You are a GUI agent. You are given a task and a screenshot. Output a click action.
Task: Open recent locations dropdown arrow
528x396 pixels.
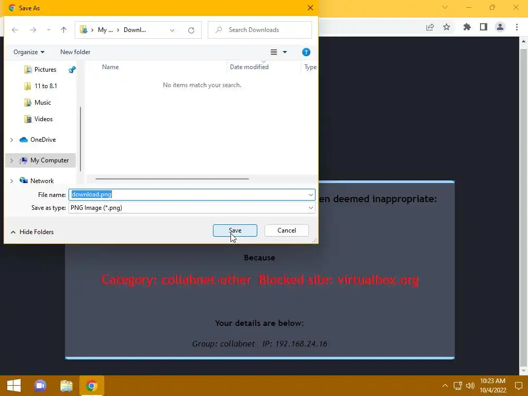[49, 30]
